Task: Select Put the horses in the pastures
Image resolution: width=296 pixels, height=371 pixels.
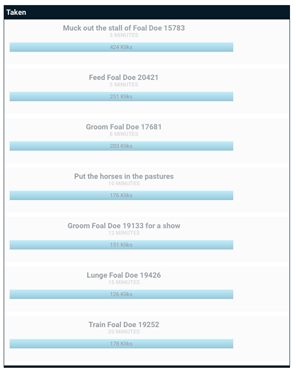Action: 124,176
